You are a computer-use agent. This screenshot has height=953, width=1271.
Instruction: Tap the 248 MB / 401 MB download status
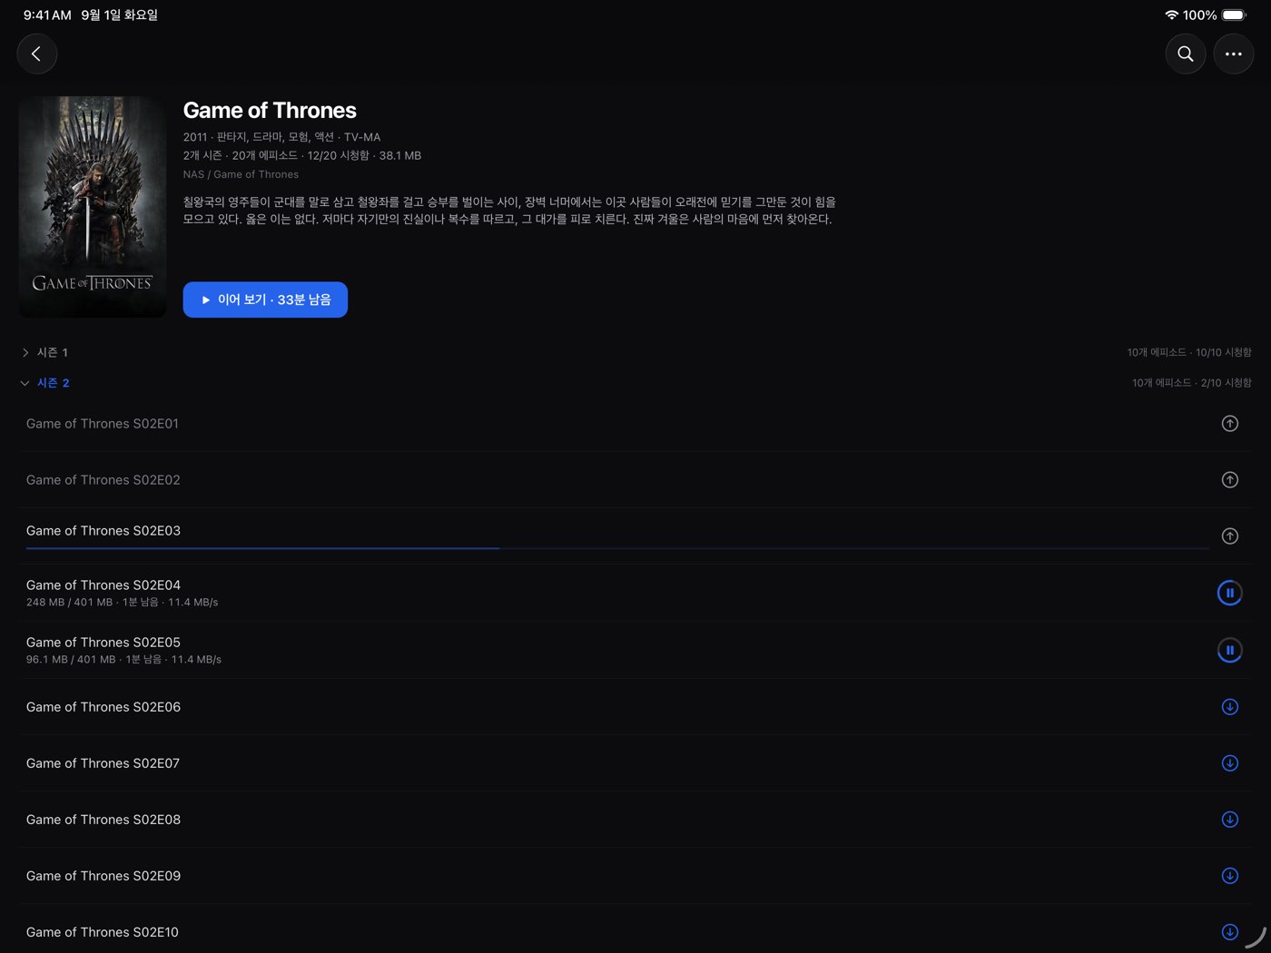pyautogui.click(x=122, y=603)
